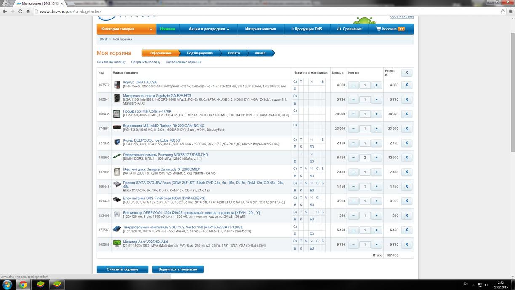Screen dimensions: 515x290
Task: Decrease quantity of MSI Radeon videocard
Action: click(353, 129)
